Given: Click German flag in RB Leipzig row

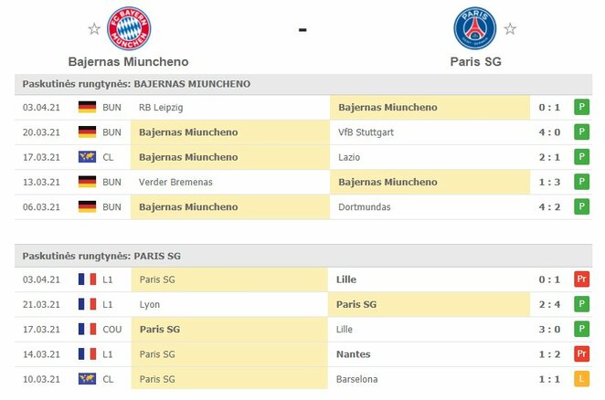Looking at the screenshot, I should 88,107.
